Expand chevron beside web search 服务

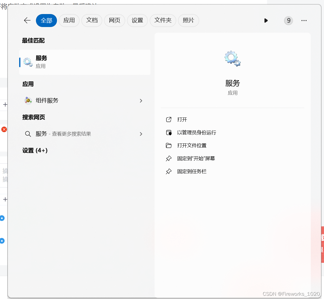coord(141,134)
